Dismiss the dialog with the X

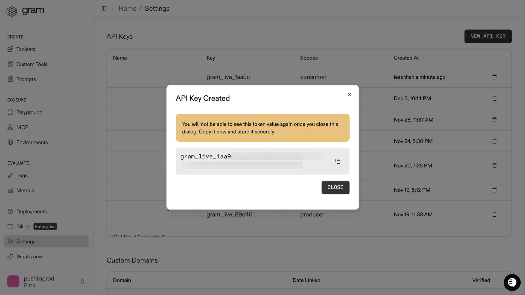pos(349,94)
